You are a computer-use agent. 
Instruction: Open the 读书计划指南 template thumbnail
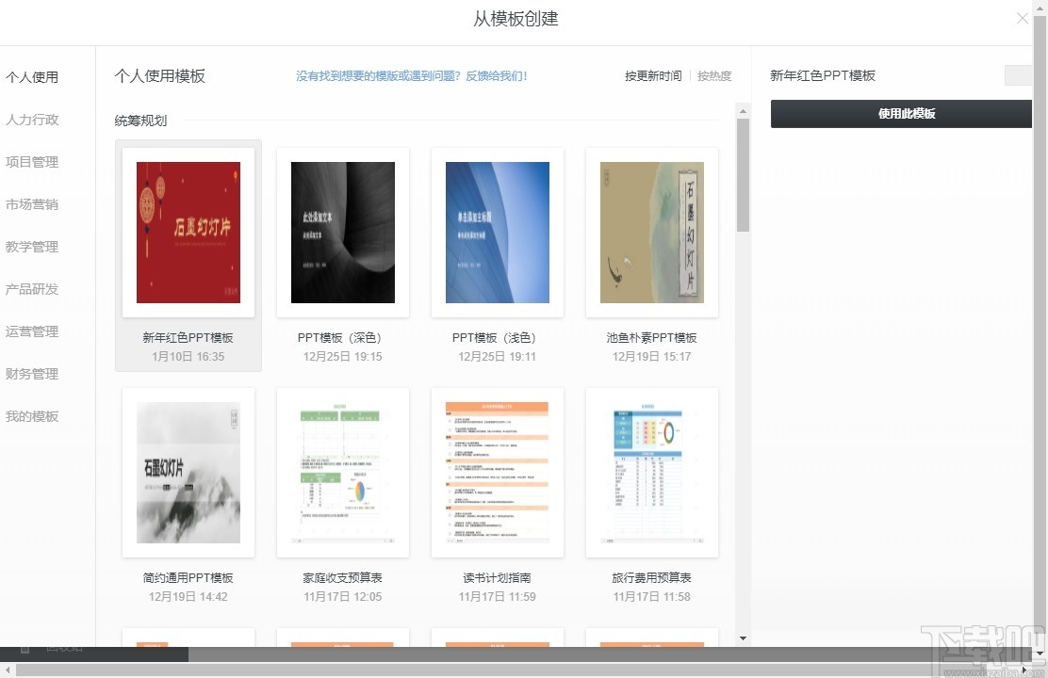tap(498, 473)
